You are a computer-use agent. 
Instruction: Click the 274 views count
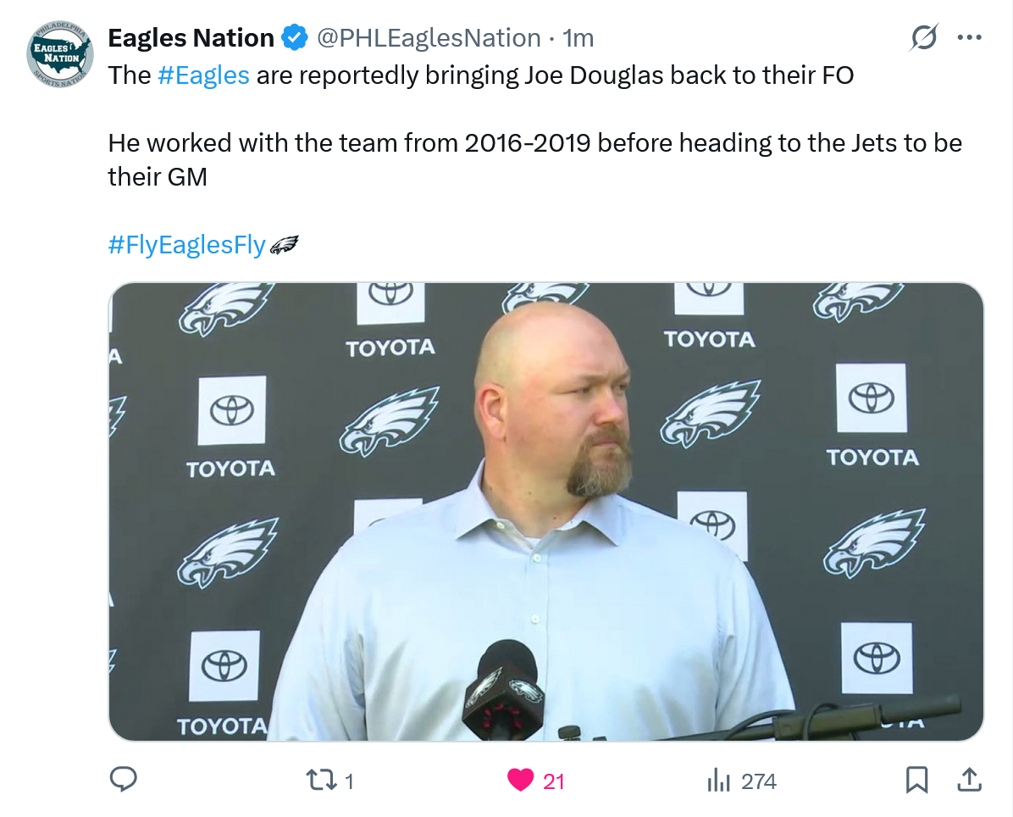(x=758, y=781)
